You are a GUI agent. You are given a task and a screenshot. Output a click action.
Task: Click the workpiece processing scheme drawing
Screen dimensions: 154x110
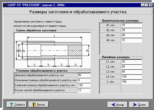(53, 50)
